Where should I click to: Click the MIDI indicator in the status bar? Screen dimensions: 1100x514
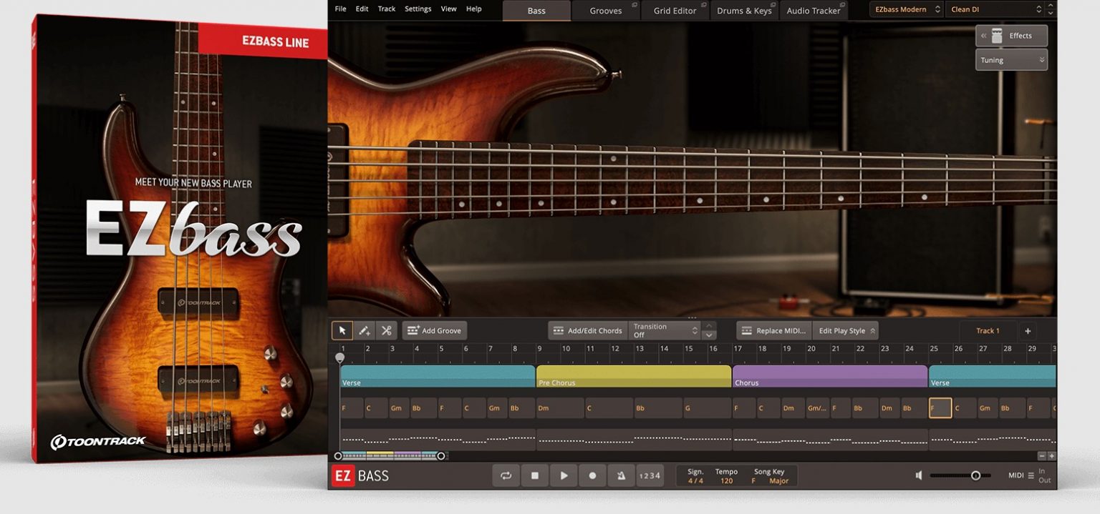click(x=1018, y=474)
